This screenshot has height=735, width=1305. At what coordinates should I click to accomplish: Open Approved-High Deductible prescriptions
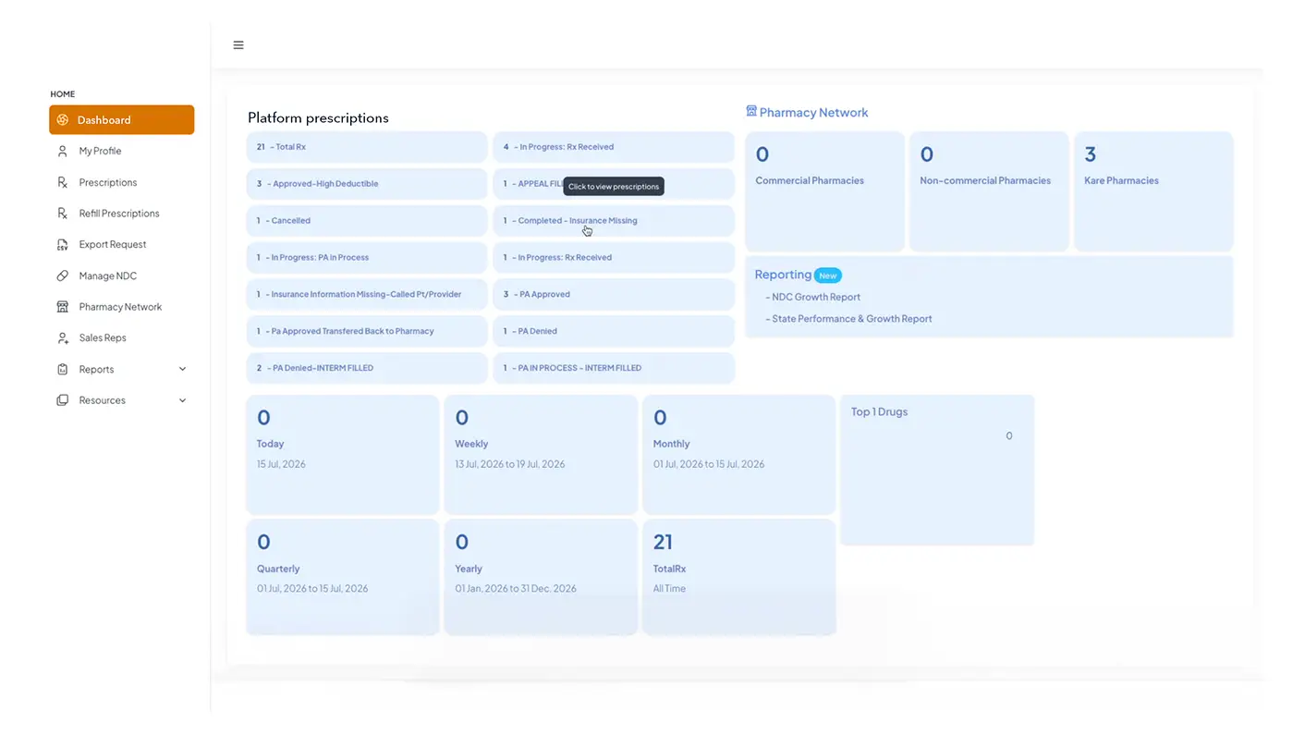[367, 184]
